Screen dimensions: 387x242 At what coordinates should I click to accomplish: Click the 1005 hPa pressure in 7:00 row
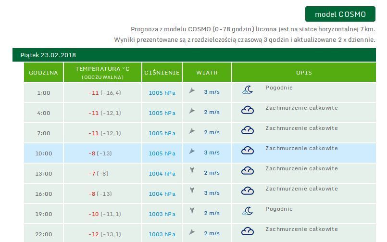pos(162,133)
